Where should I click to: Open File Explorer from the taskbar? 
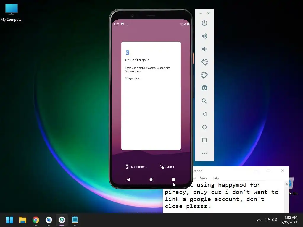[22, 220]
